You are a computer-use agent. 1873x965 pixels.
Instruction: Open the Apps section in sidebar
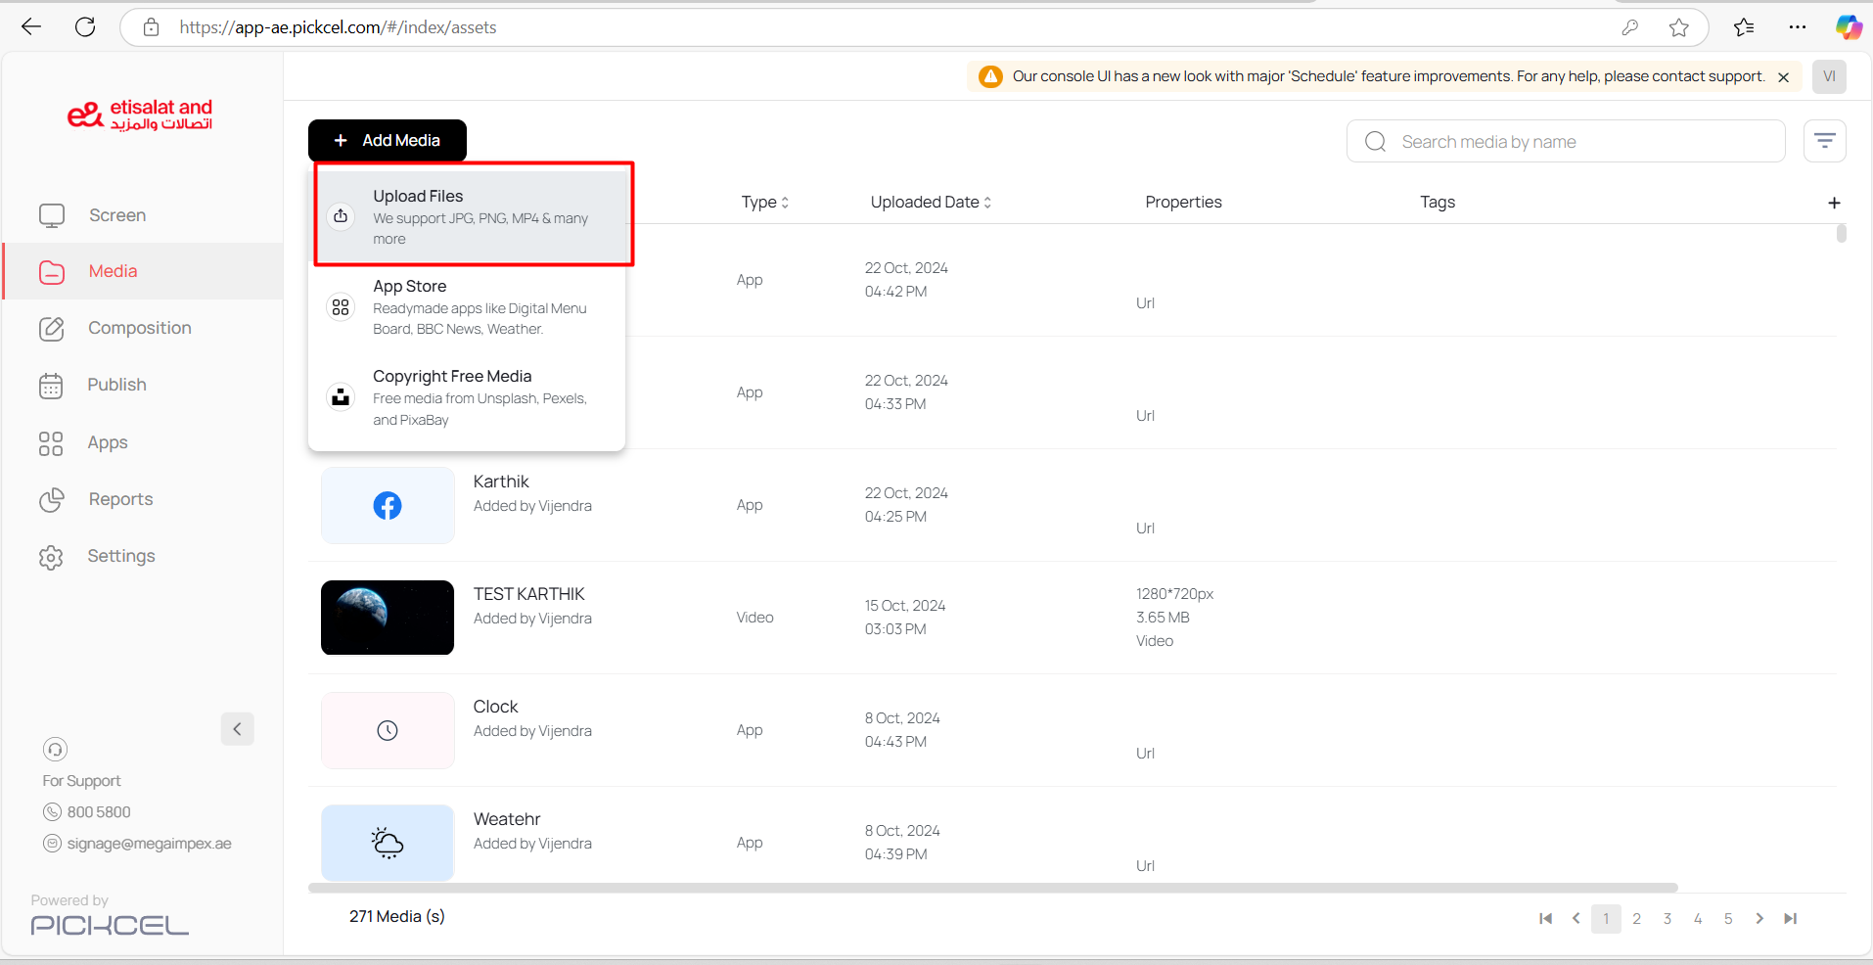[x=107, y=442]
